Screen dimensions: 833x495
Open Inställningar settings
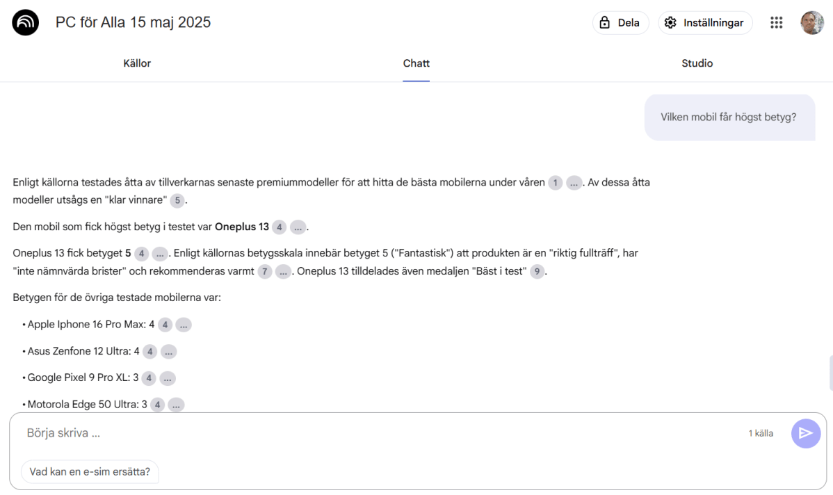coord(705,23)
